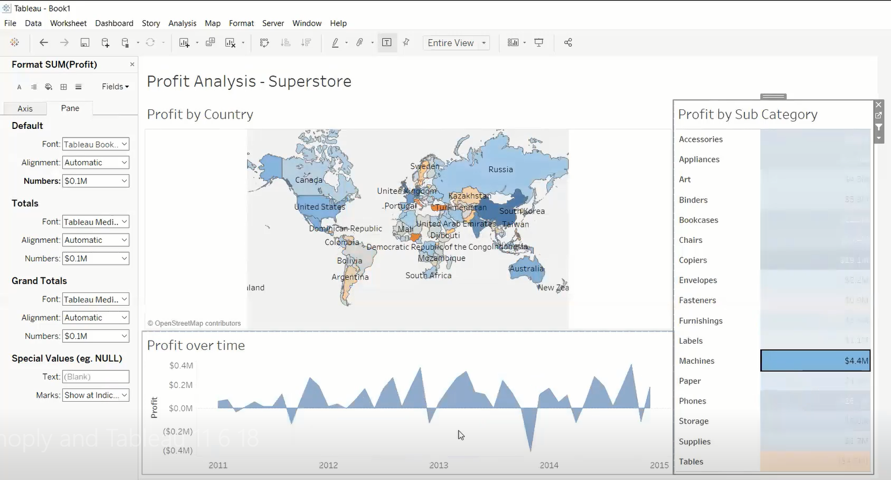Viewport: 891px width, 480px height.
Task: Click Presentation Mode icon in toolbar
Action: tap(539, 43)
